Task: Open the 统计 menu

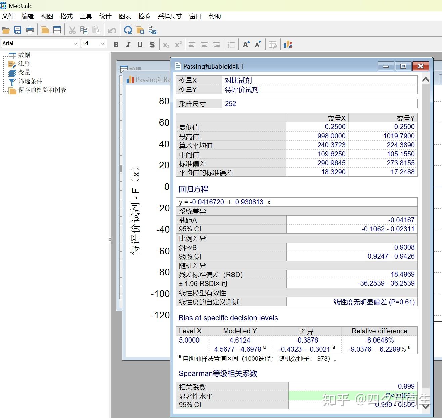Action: pos(105,16)
